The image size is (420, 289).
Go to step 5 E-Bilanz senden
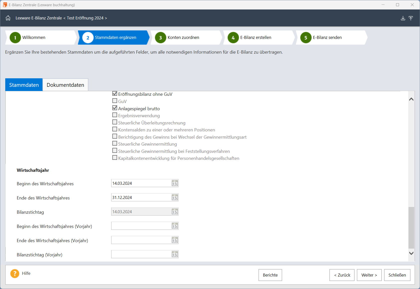pos(332,37)
